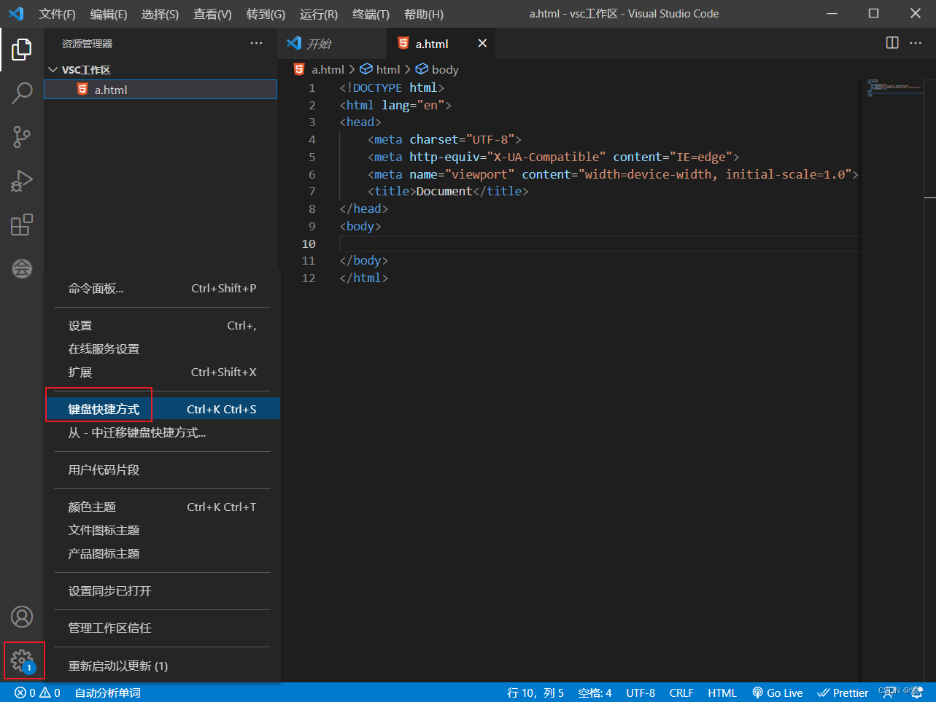Screen dimensions: 936x702
Task: Click the "UTF-8" string on line 4
Action: (490, 139)
